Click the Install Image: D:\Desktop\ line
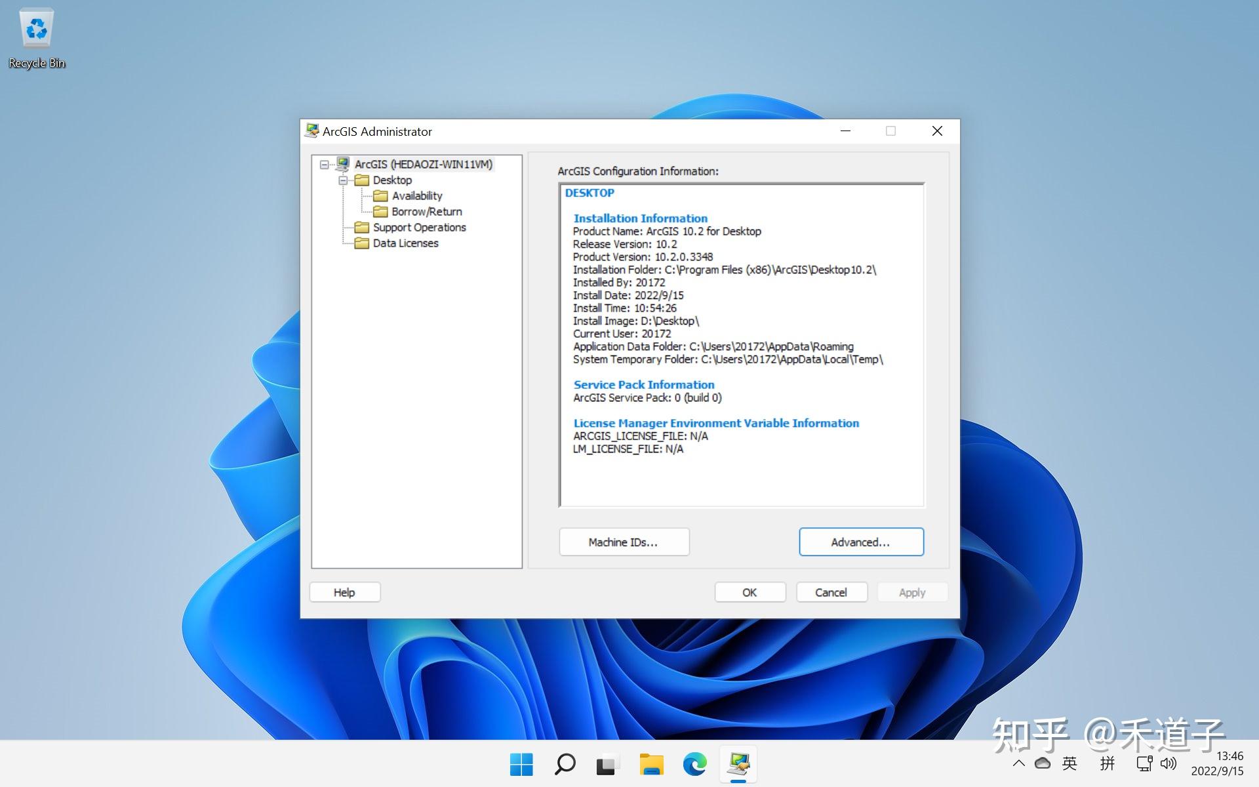Image resolution: width=1259 pixels, height=787 pixels. [x=636, y=321]
